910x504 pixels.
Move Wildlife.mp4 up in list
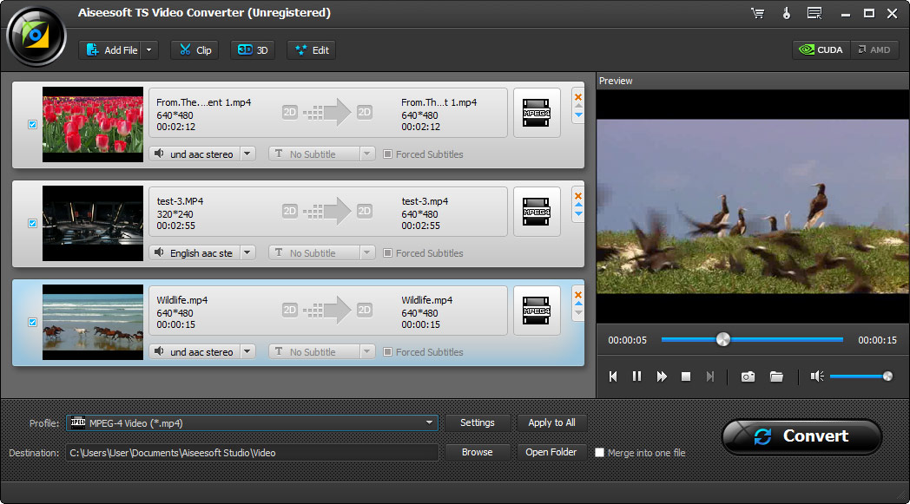tap(578, 304)
